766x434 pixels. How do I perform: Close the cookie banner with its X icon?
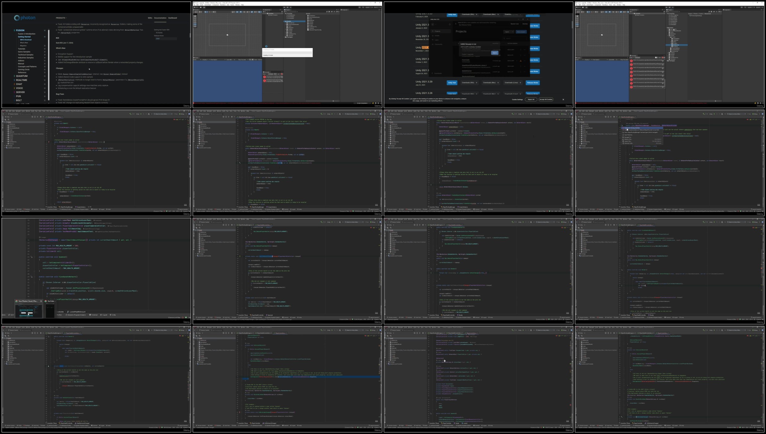(x=563, y=99)
